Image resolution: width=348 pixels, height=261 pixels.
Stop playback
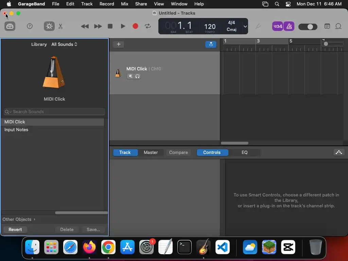tap(110, 26)
